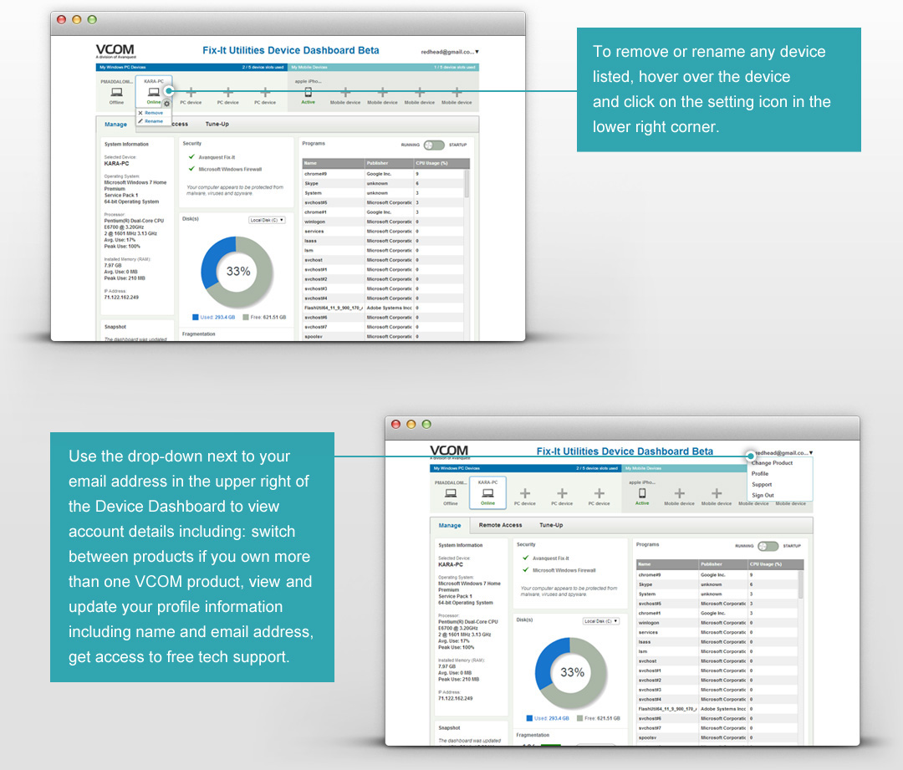Click the settings gear on KARA-PC in top window

coord(166,104)
